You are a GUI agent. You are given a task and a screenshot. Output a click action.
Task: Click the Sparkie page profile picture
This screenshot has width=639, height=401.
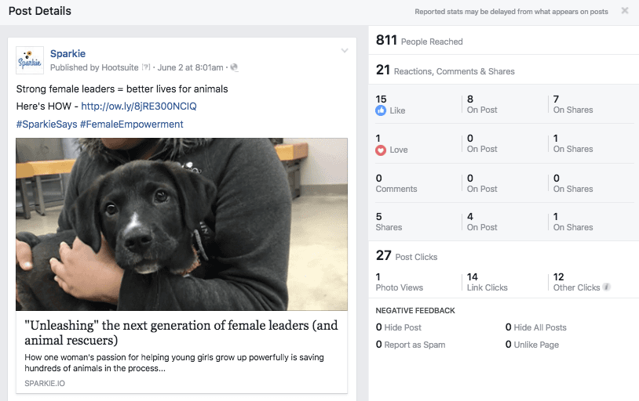pos(30,60)
